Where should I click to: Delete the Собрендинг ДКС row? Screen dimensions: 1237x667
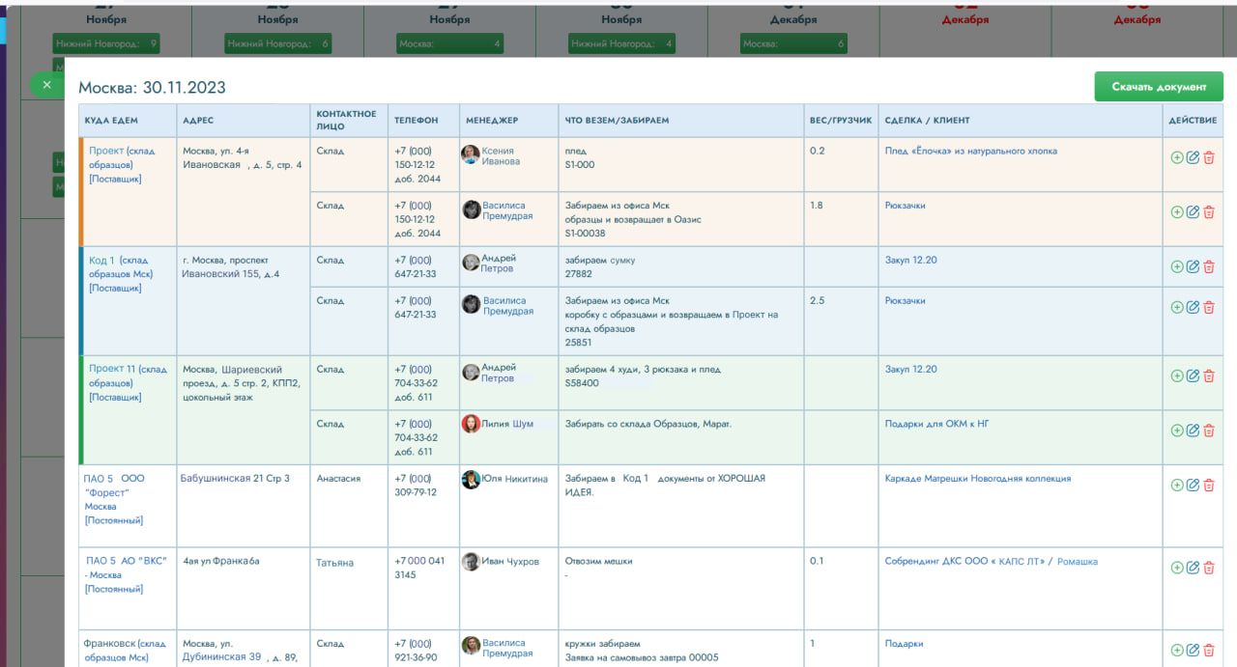[x=1208, y=568]
